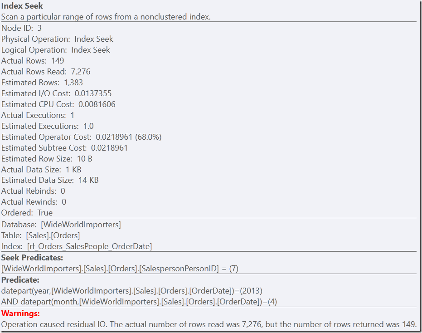422x333 pixels.
Task: Select the Actual Rows 149 value
Action: (x=57, y=61)
